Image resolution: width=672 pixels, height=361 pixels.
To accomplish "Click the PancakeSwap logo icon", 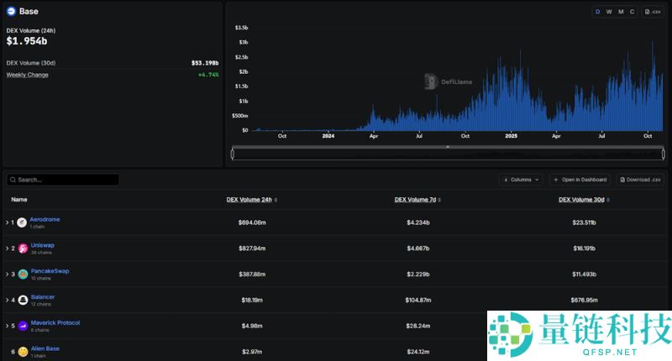I will pyautogui.click(x=23, y=275).
